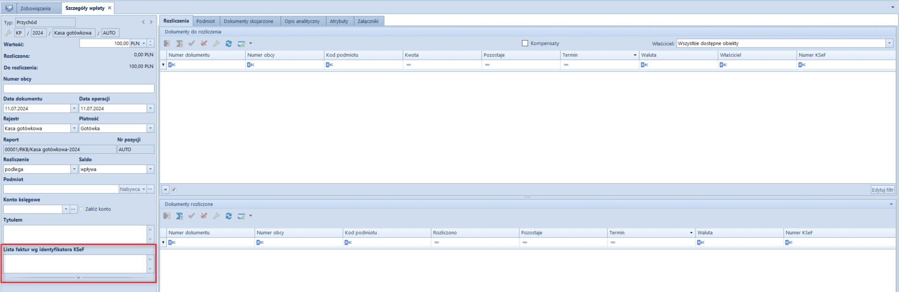Click refresh icon in Dokumenty rozliczone toolbar

click(228, 216)
